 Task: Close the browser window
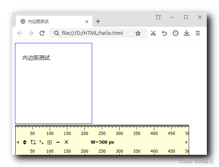point(200,17)
